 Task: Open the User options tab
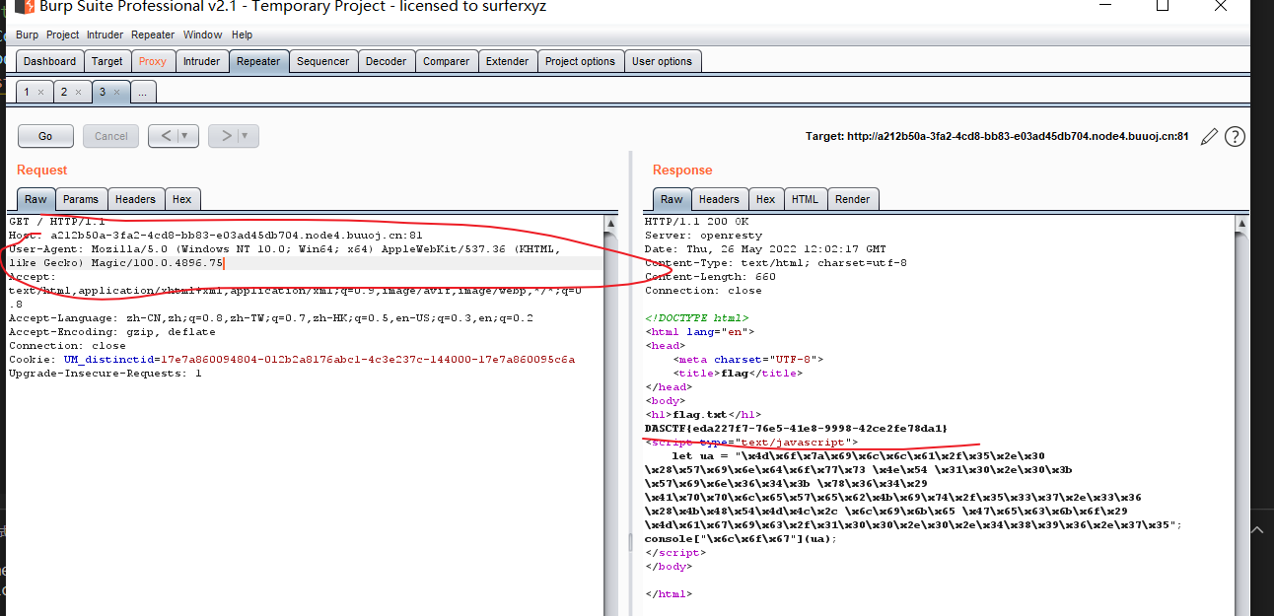pos(662,61)
